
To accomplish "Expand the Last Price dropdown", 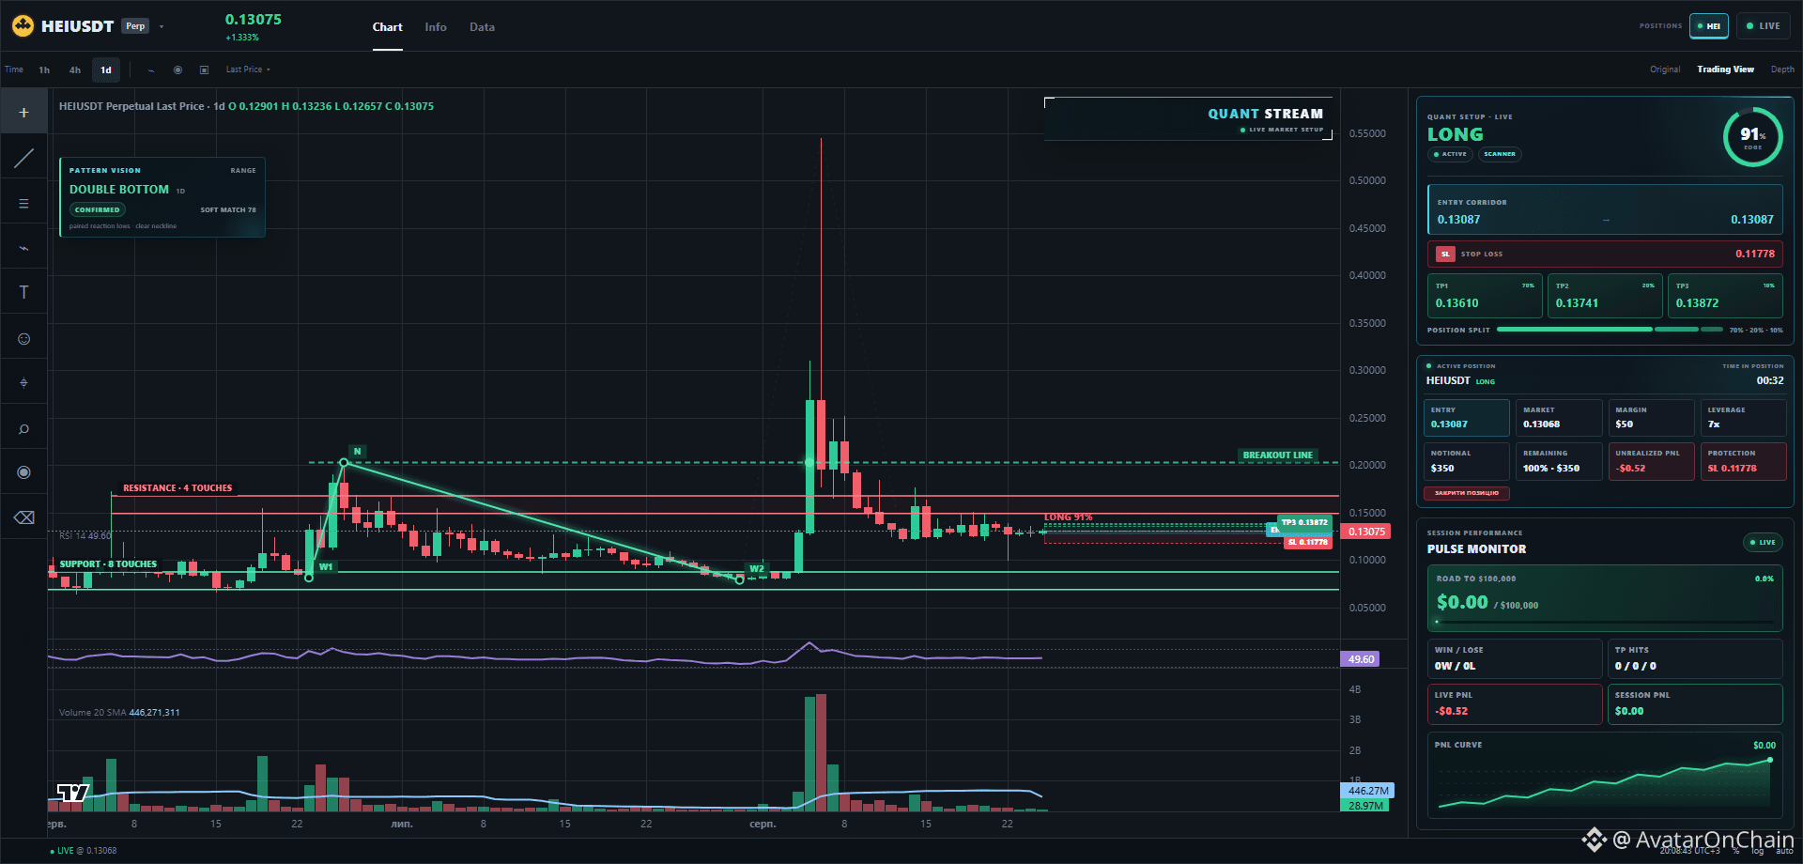I will tap(248, 69).
